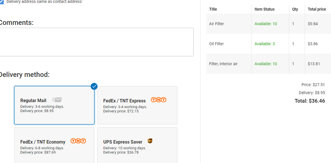Click the Qty column header

[x=295, y=9]
